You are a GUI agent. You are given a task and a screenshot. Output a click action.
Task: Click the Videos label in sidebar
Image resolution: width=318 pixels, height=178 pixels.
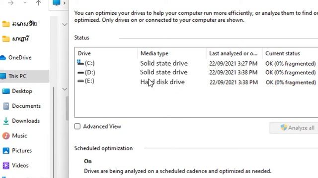(x=20, y=166)
